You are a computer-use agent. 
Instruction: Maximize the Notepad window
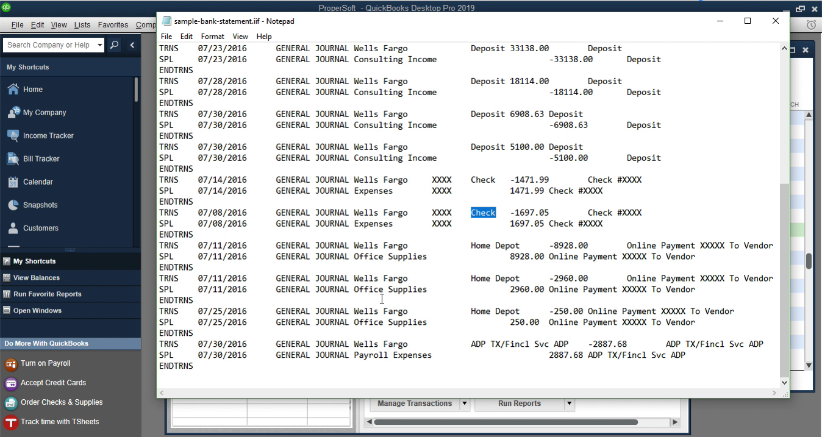tap(748, 21)
